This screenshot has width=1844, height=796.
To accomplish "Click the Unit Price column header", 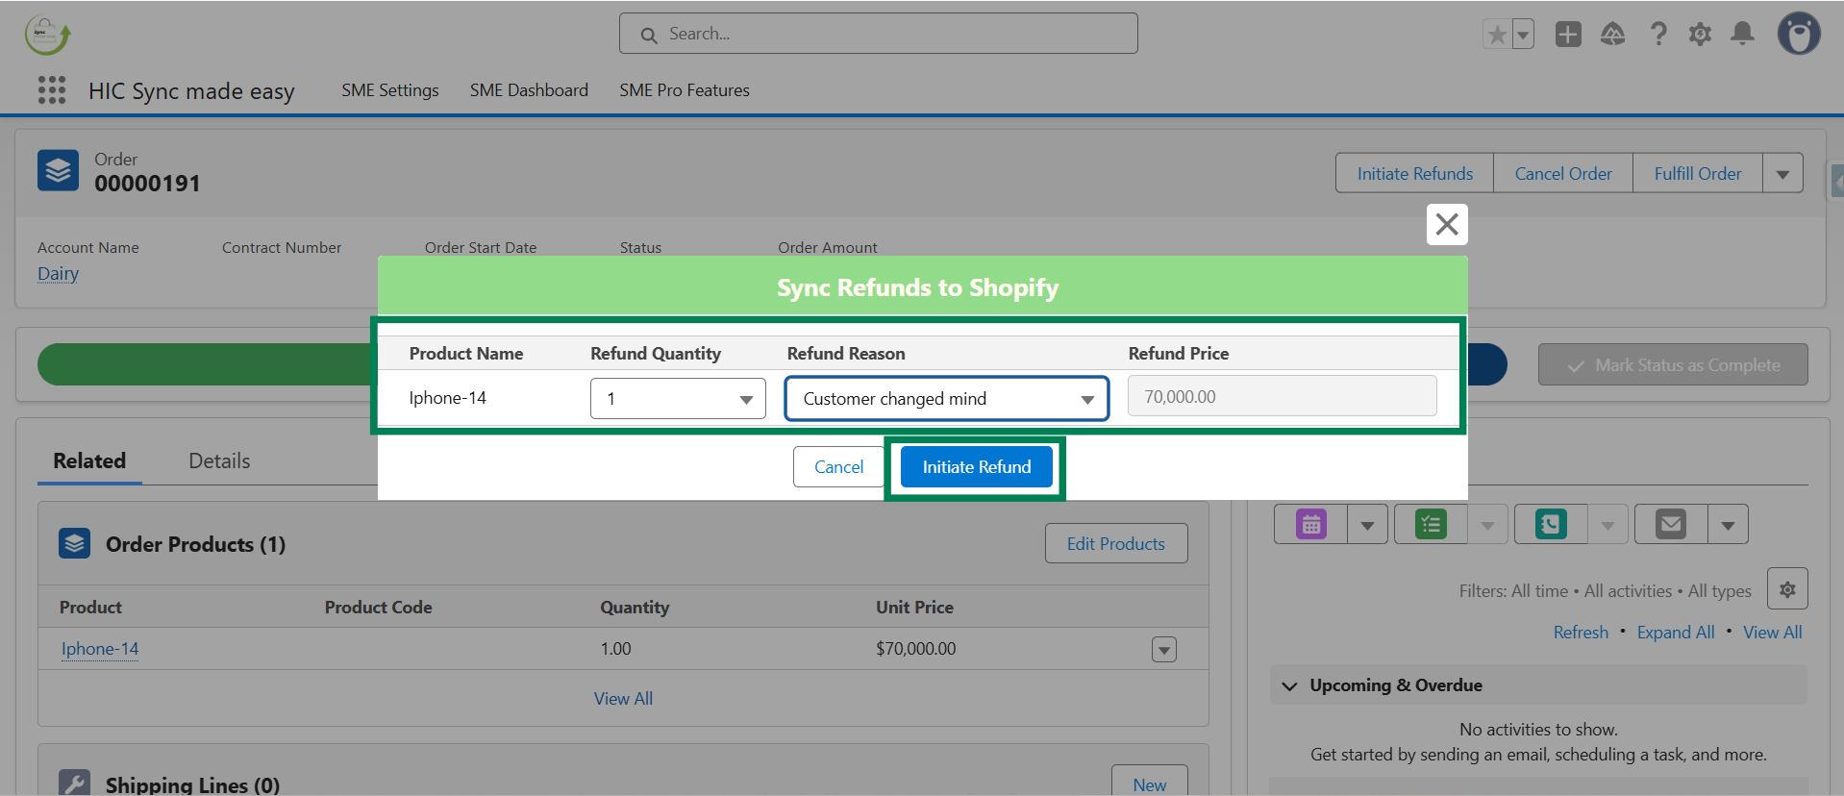I will [x=914, y=608].
